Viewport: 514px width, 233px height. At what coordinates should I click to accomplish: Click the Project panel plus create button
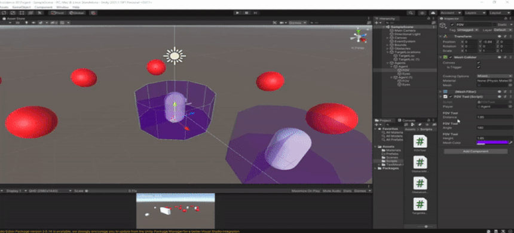[377, 124]
